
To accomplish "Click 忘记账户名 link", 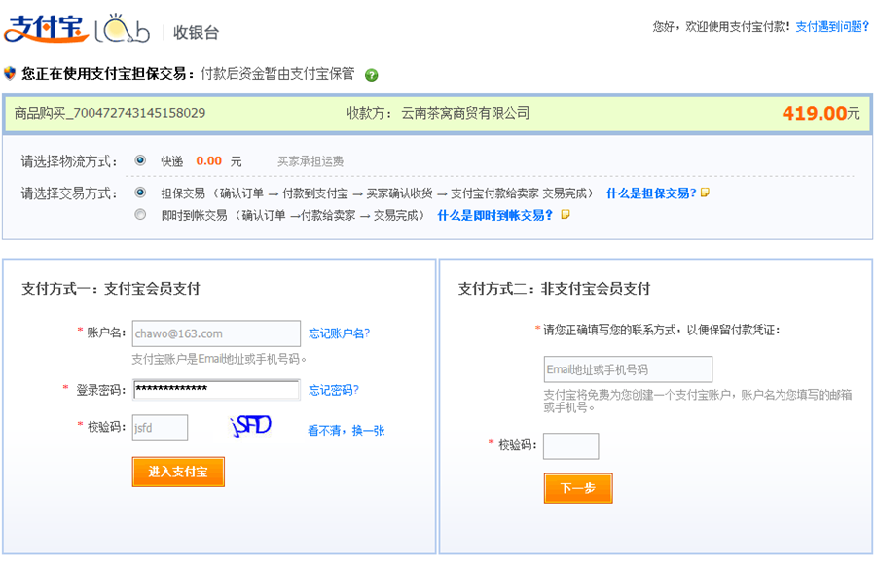I will pos(339,333).
